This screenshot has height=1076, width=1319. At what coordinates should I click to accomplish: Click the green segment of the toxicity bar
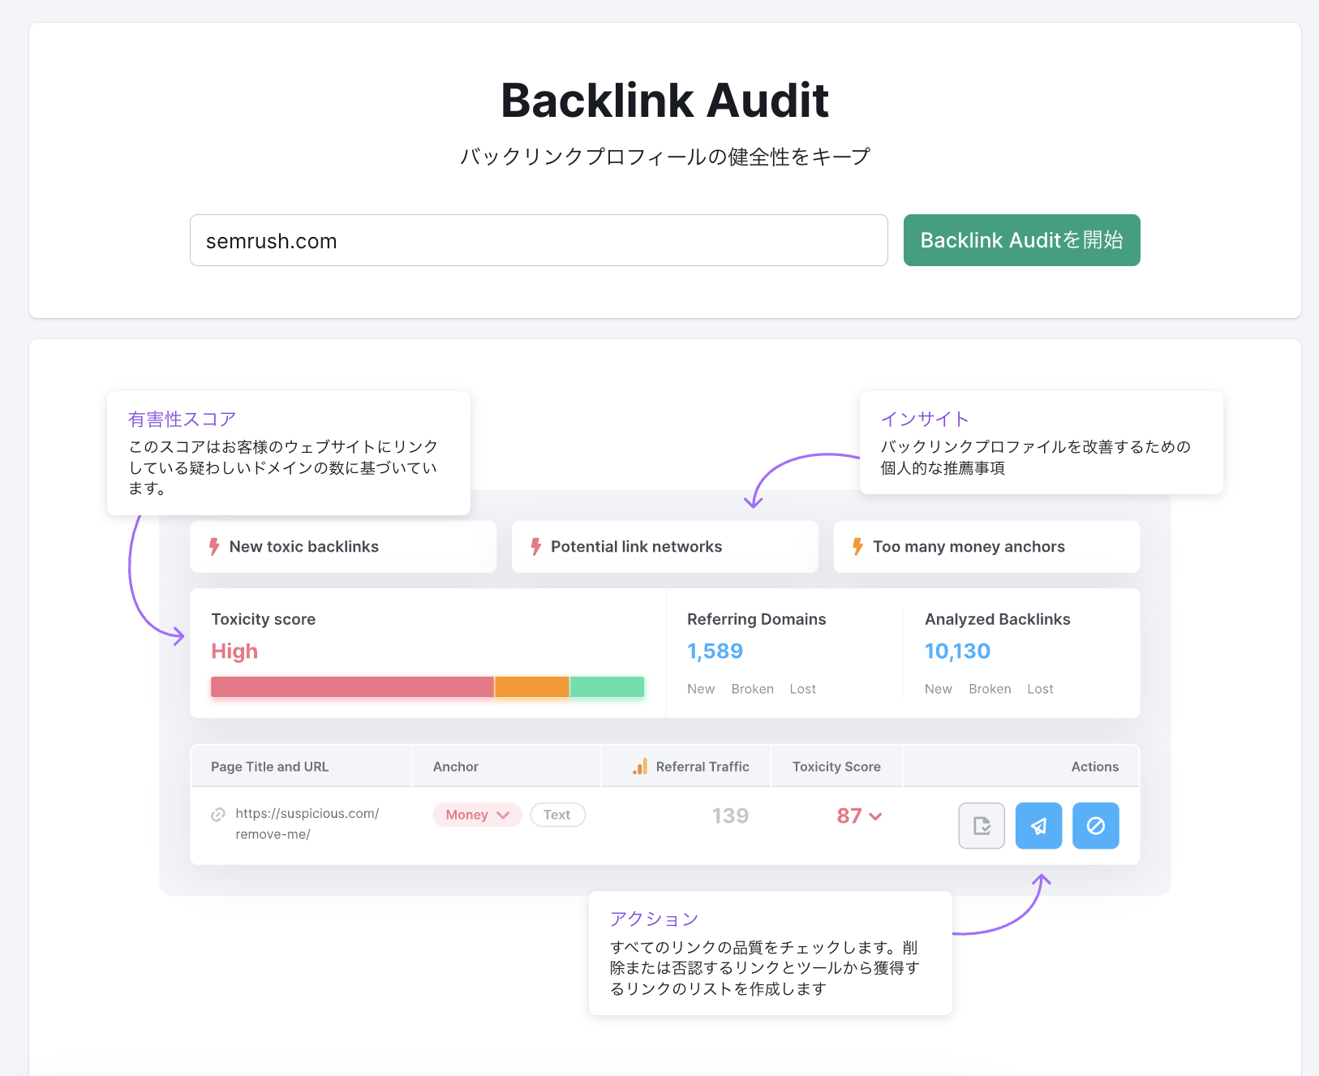(607, 687)
